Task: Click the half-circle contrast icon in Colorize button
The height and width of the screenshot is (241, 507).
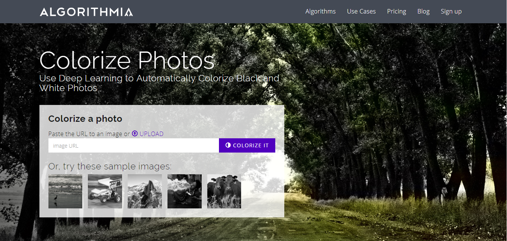Action: [x=228, y=145]
